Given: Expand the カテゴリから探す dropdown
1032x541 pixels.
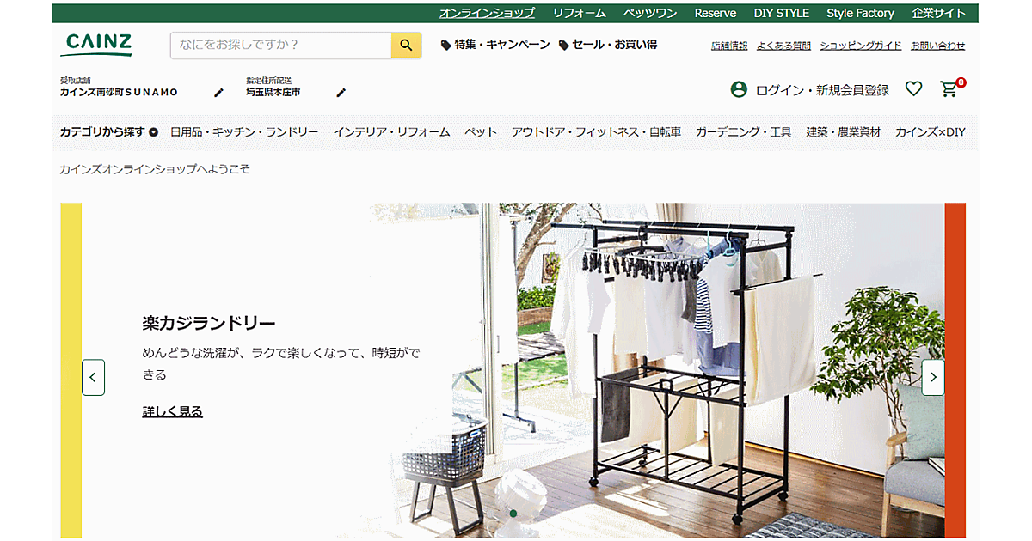Looking at the screenshot, I should (x=109, y=132).
